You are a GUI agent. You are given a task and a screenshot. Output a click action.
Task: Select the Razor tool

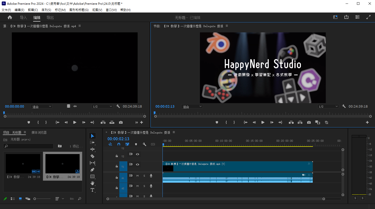click(92, 156)
